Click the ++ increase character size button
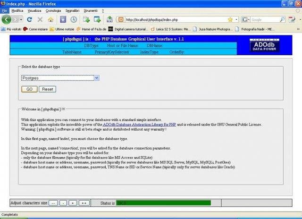The height and width of the screenshot is (219, 302). pyautogui.click(x=84, y=203)
